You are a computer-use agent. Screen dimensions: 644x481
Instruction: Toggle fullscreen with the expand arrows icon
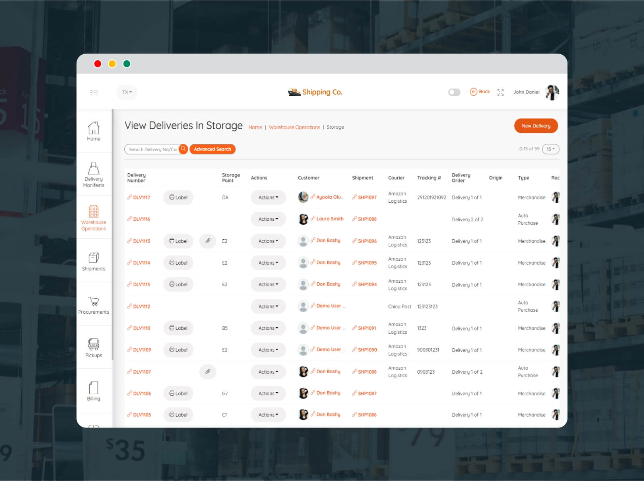click(500, 92)
